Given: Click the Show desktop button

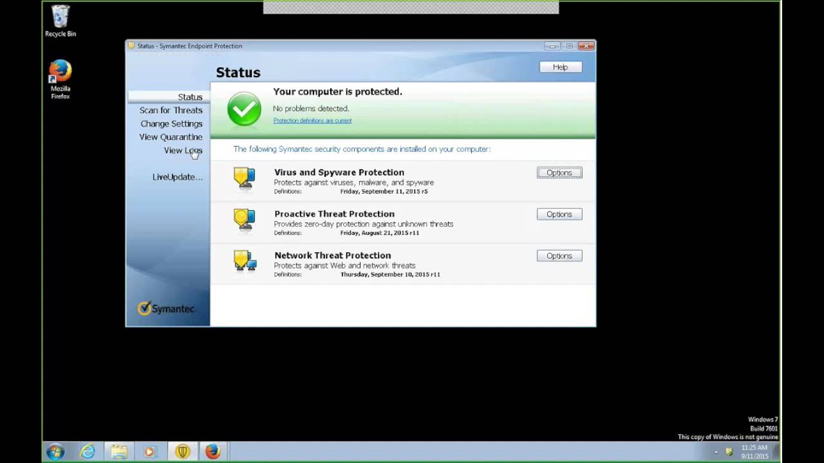Looking at the screenshot, I should tap(778, 452).
